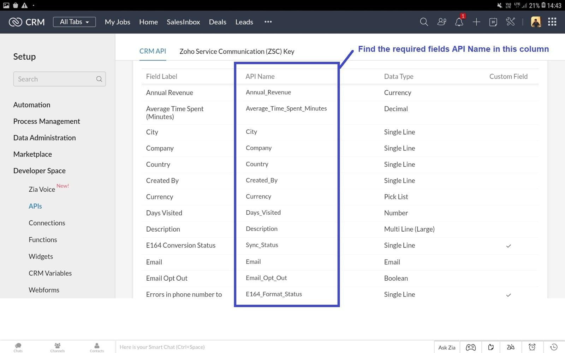Screen dimensions: 565x353
Task: Select the Average_Time_Spent_Minutes API name
Action: pos(286,109)
